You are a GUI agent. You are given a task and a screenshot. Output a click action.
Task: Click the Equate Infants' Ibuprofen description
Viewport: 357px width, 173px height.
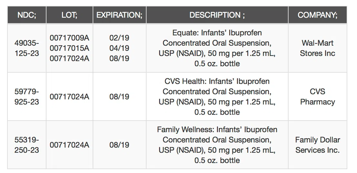pos(217,48)
